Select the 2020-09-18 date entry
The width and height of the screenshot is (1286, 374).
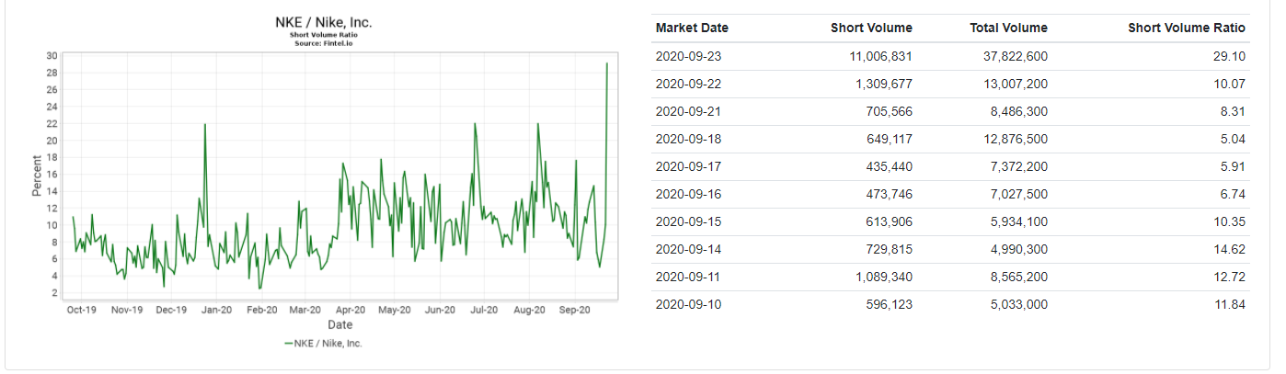[689, 139]
